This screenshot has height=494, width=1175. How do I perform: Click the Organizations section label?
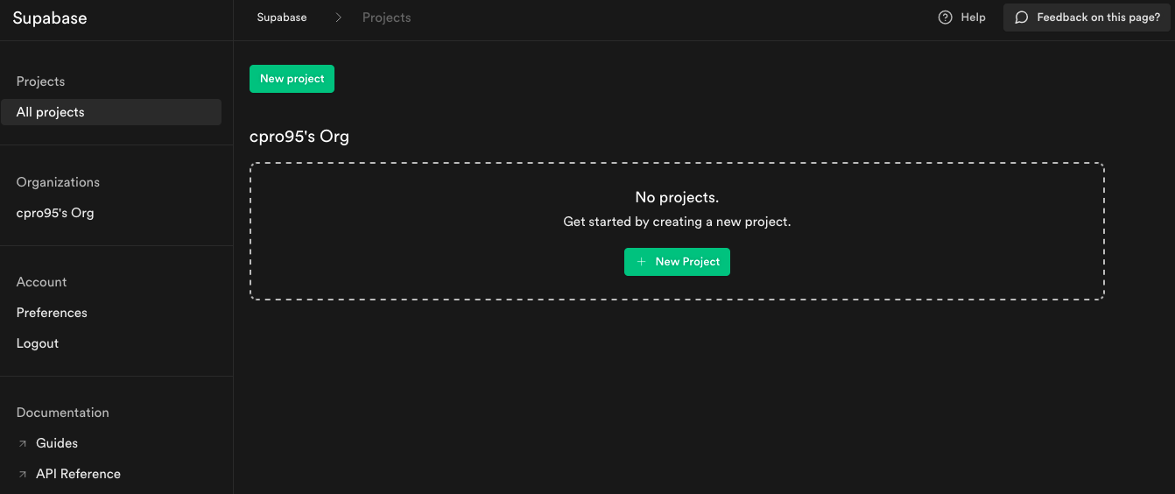(x=58, y=182)
